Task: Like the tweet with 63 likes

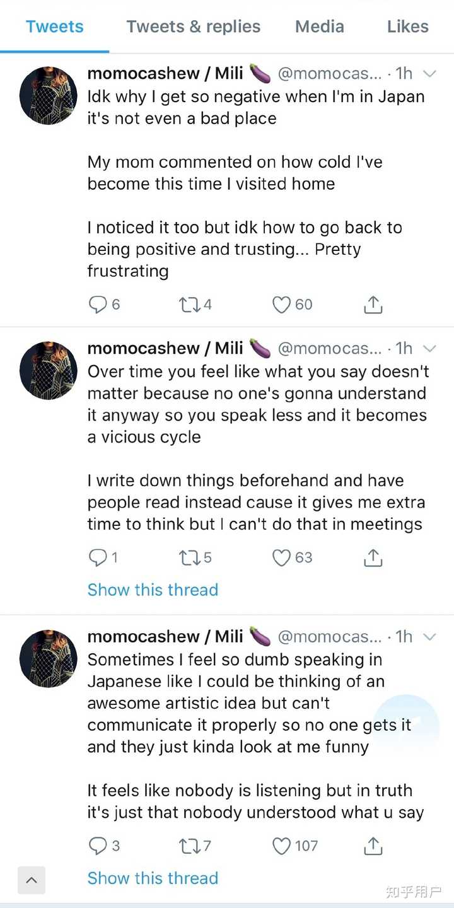Action: (x=281, y=558)
